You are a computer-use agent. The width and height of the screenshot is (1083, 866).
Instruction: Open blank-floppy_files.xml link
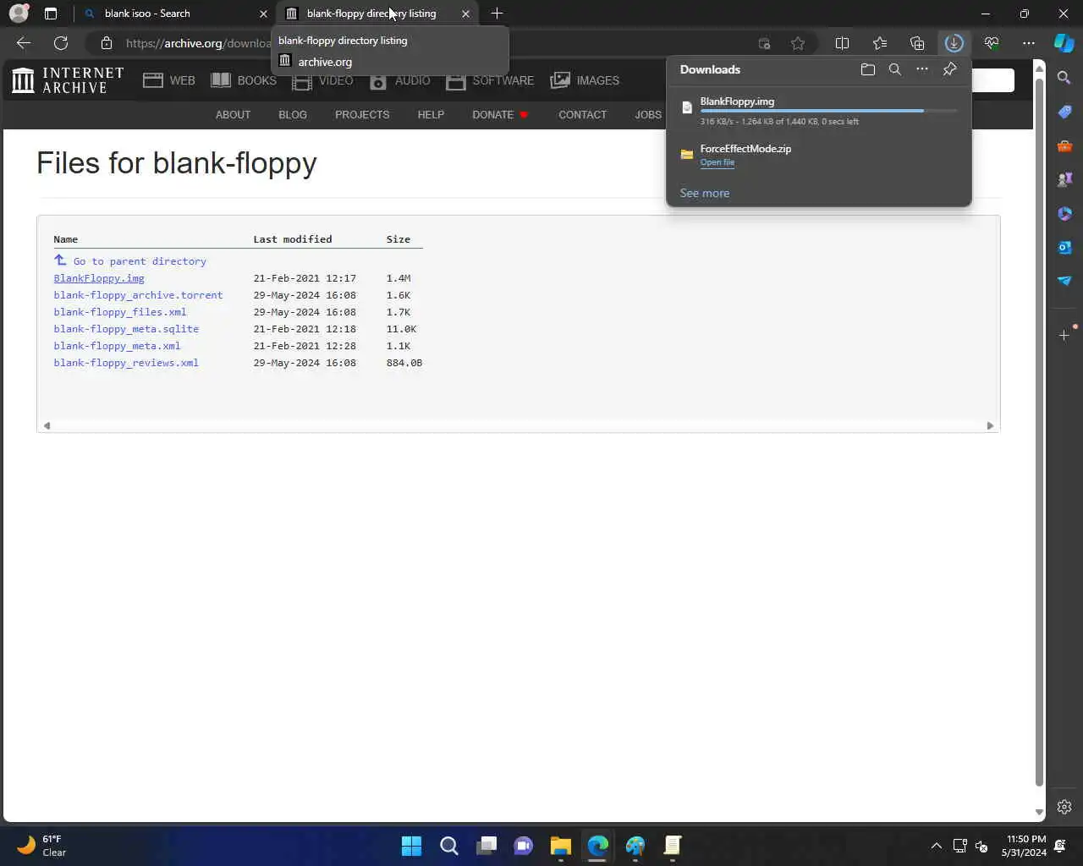pos(120,312)
